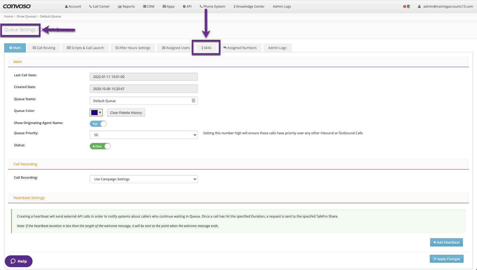Open the Call Center phone menu
Image resolution: width=477 pixels, height=270 pixels.
pos(99,6)
